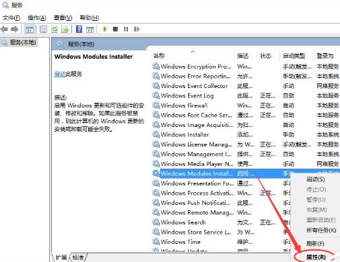Click the Export List toolbar icon
The height and width of the screenshot is (262, 340).
point(65,29)
